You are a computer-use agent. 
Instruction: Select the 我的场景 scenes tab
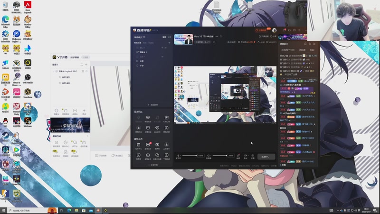click(x=138, y=43)
